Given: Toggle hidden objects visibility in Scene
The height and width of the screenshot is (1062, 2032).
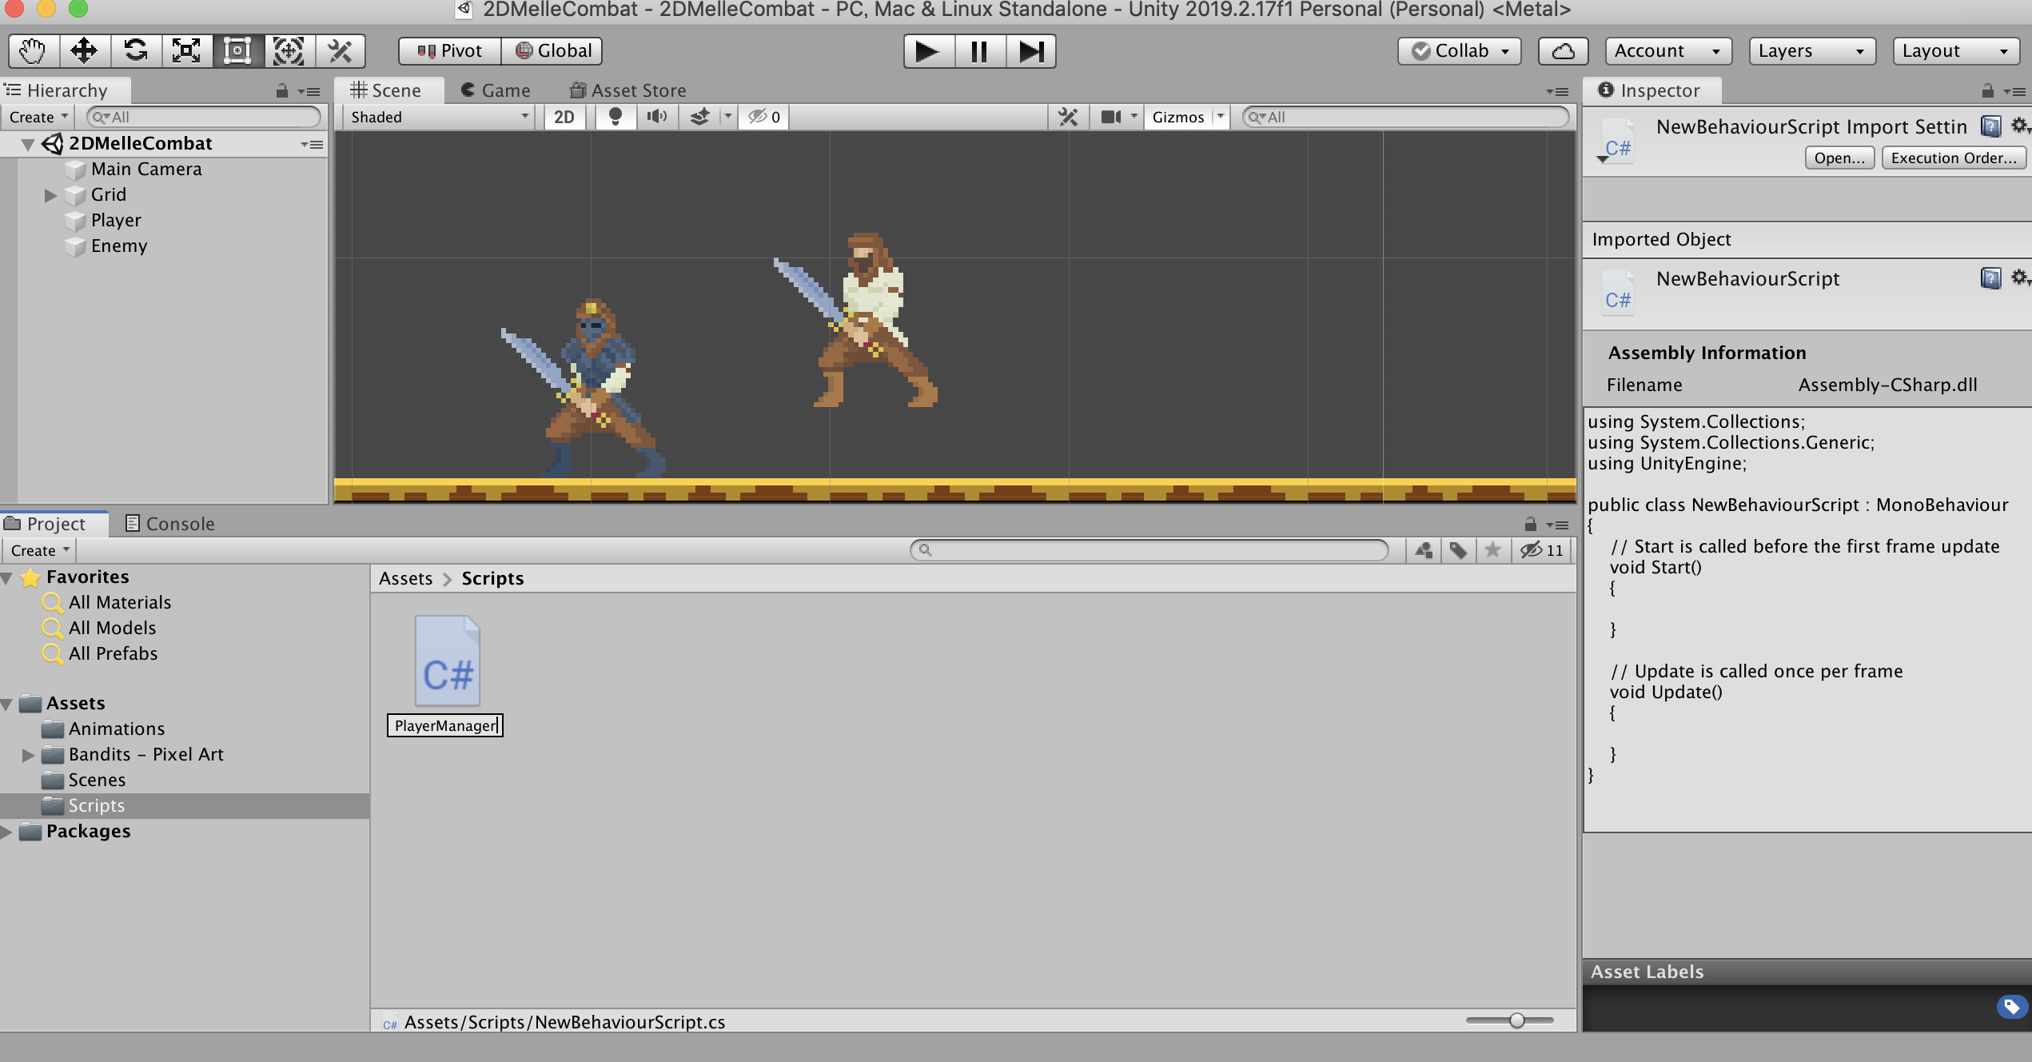Looking at the screenshot, I should pyautogui.click(x=763, y=117).
